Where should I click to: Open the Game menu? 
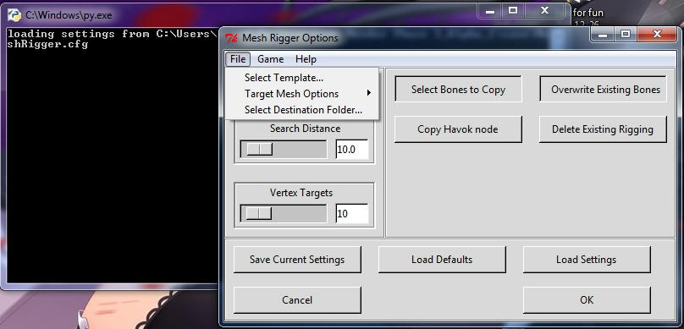pyautogui.click(x=270, y=59)
